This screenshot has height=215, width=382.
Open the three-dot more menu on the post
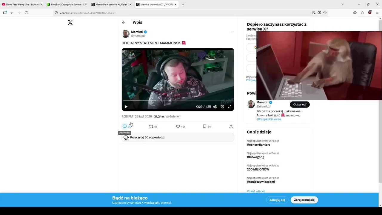232,32
